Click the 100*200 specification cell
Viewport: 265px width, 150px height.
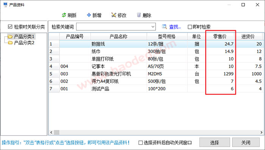167,89
